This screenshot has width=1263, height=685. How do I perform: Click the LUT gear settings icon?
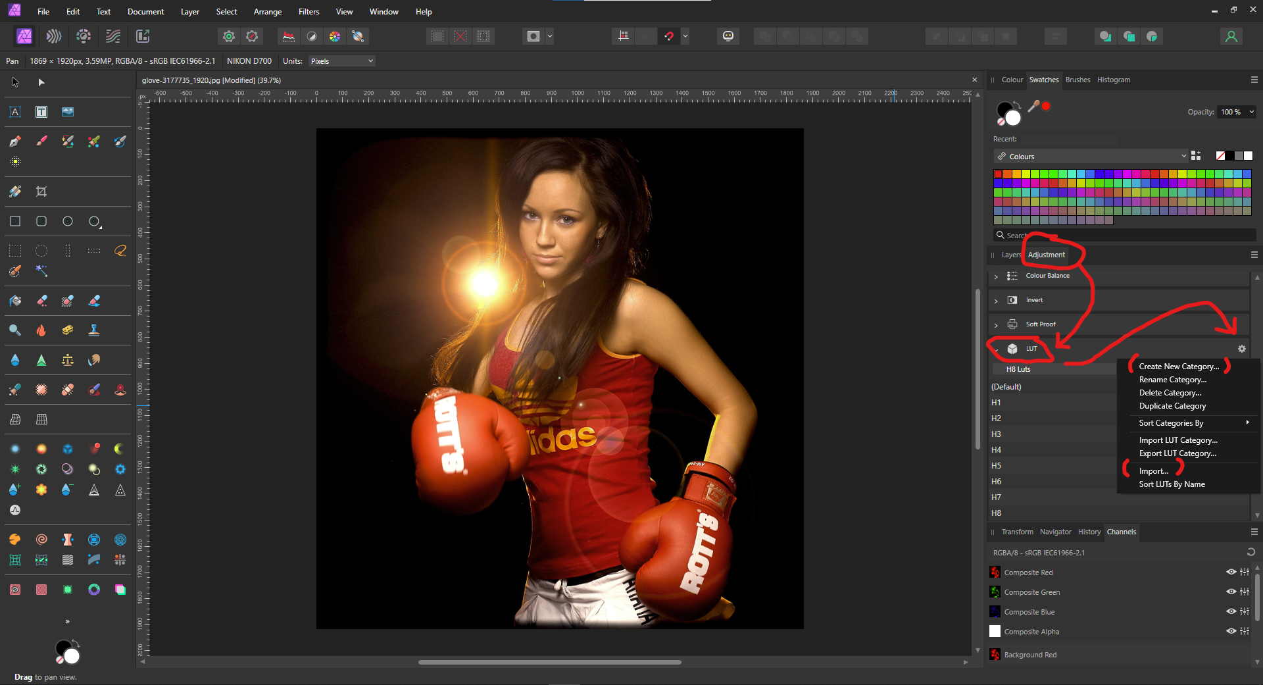click(1242, 349)
